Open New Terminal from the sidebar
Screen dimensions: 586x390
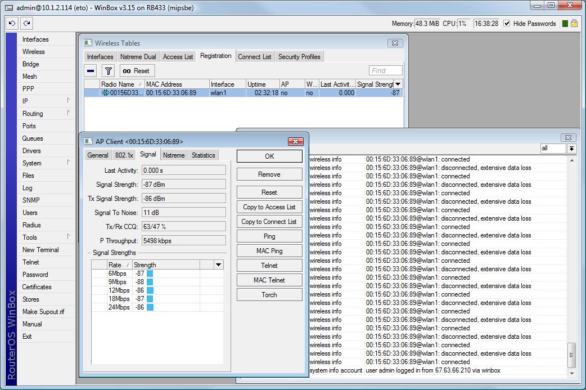40,250
